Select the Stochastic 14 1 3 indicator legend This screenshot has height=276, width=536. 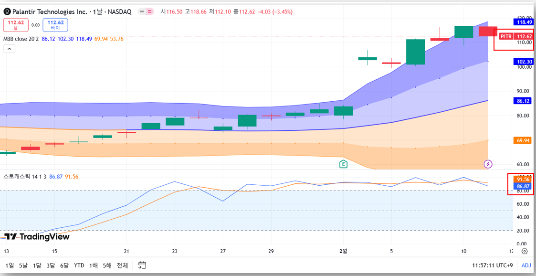(25, 177)
